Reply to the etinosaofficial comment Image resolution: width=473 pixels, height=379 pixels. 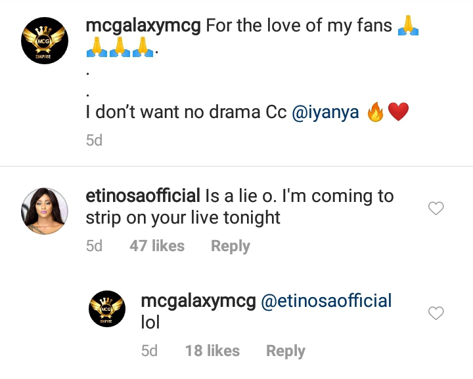[230, 246]
